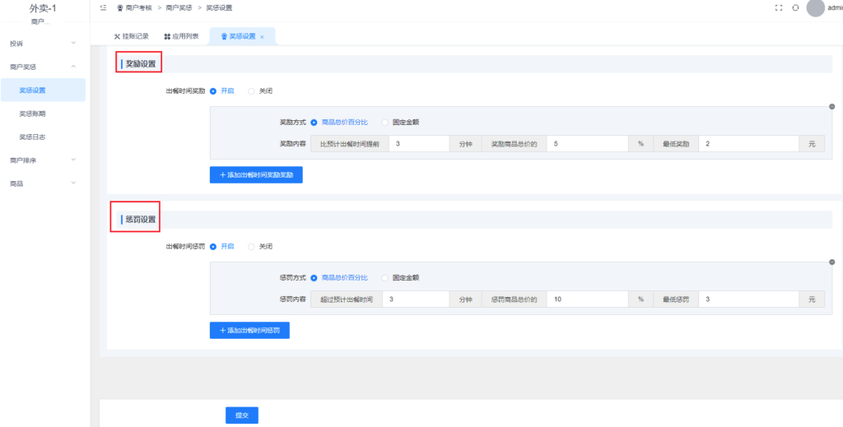This screenshot has width=843, height=427.
Task: Click the 添加出餐时间奖励奖励 button
Action: (x=256, y=174)
